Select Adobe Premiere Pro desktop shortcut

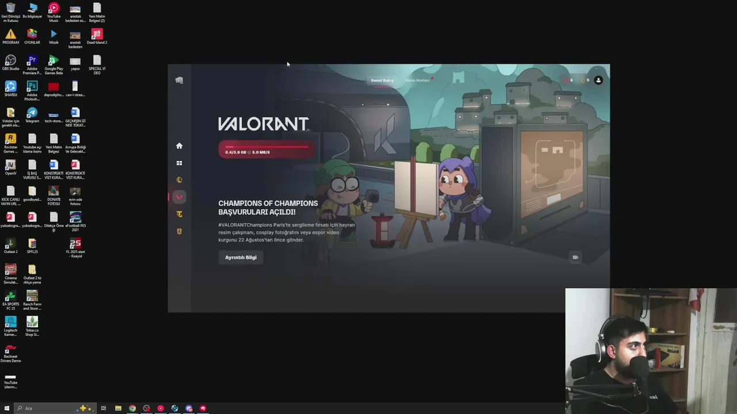pyautogui.click(x=32, y=65)
